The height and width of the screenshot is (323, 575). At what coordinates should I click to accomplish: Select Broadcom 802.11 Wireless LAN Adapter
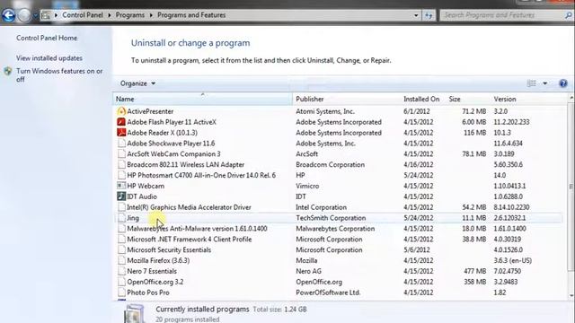click(x=186, y=164)
